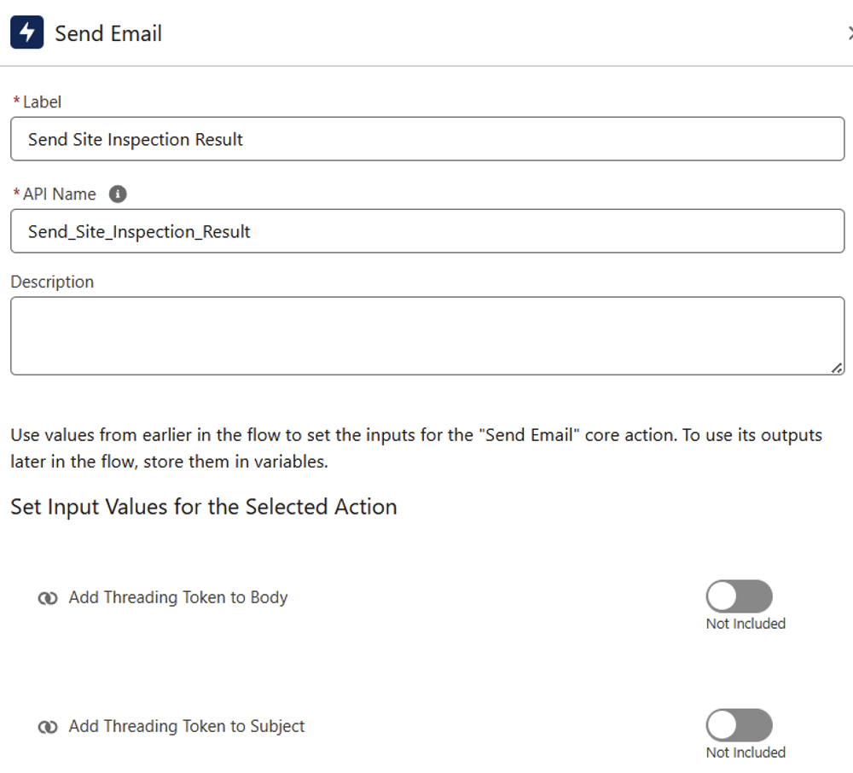Enable Add Threading Token to Subject toggle
The width and height of the screenshot is (853, 773).
click(x=739, y=725)
